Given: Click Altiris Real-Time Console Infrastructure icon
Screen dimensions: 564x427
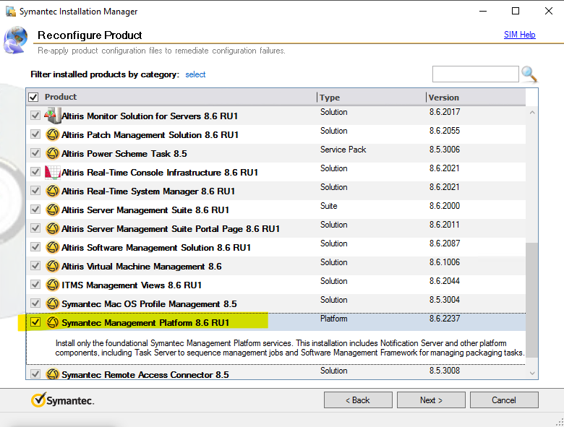Looking at the screenshot, I should click(x=53, y=172).
